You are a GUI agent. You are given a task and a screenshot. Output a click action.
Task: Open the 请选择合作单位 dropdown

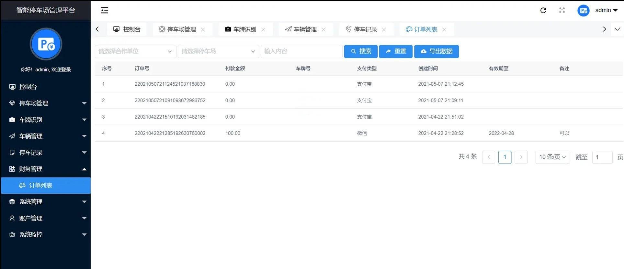(135, 51)
